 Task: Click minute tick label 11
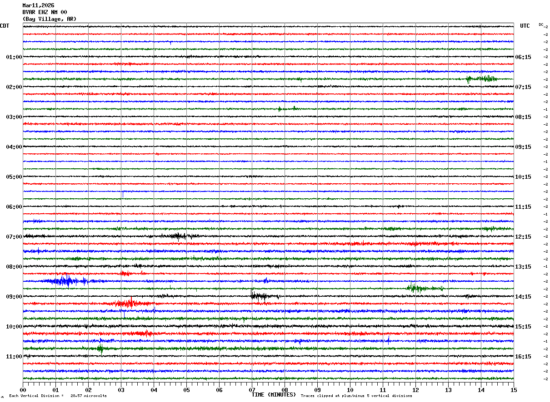[x=383, y=390]
